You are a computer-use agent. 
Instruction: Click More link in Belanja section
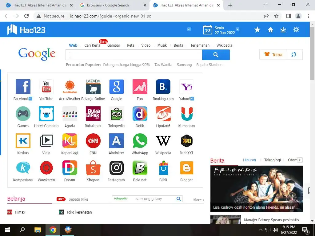pyautogui.click(x=199, y=200)
